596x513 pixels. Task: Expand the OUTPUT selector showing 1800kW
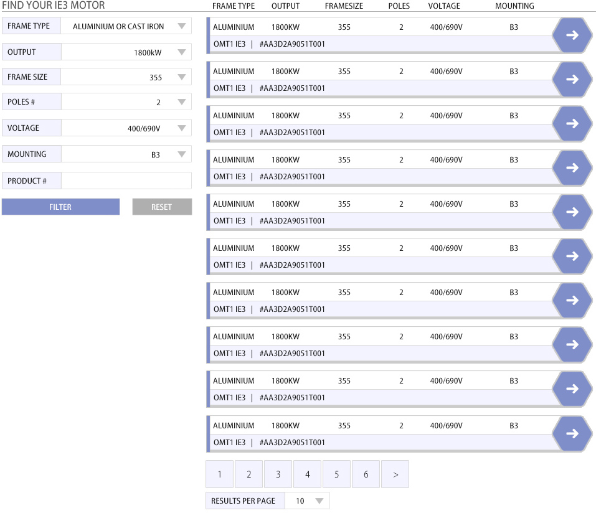181,51
